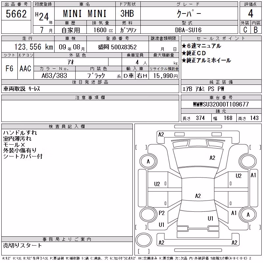Select the 3HB door shape value

[x=127, y=13]
